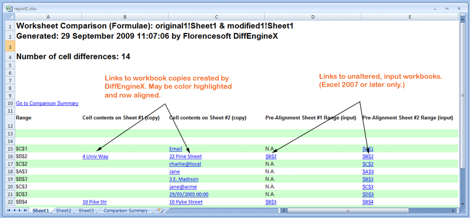Select column D header
Viewport: 470px width, 218px height.
313,17
